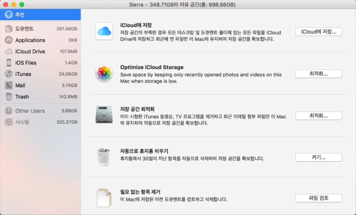The height and width of the screenshot is (215, 356).
Task: Click the 도큐멘트 documents icon in the sidebar
Action: click(9, 29)
